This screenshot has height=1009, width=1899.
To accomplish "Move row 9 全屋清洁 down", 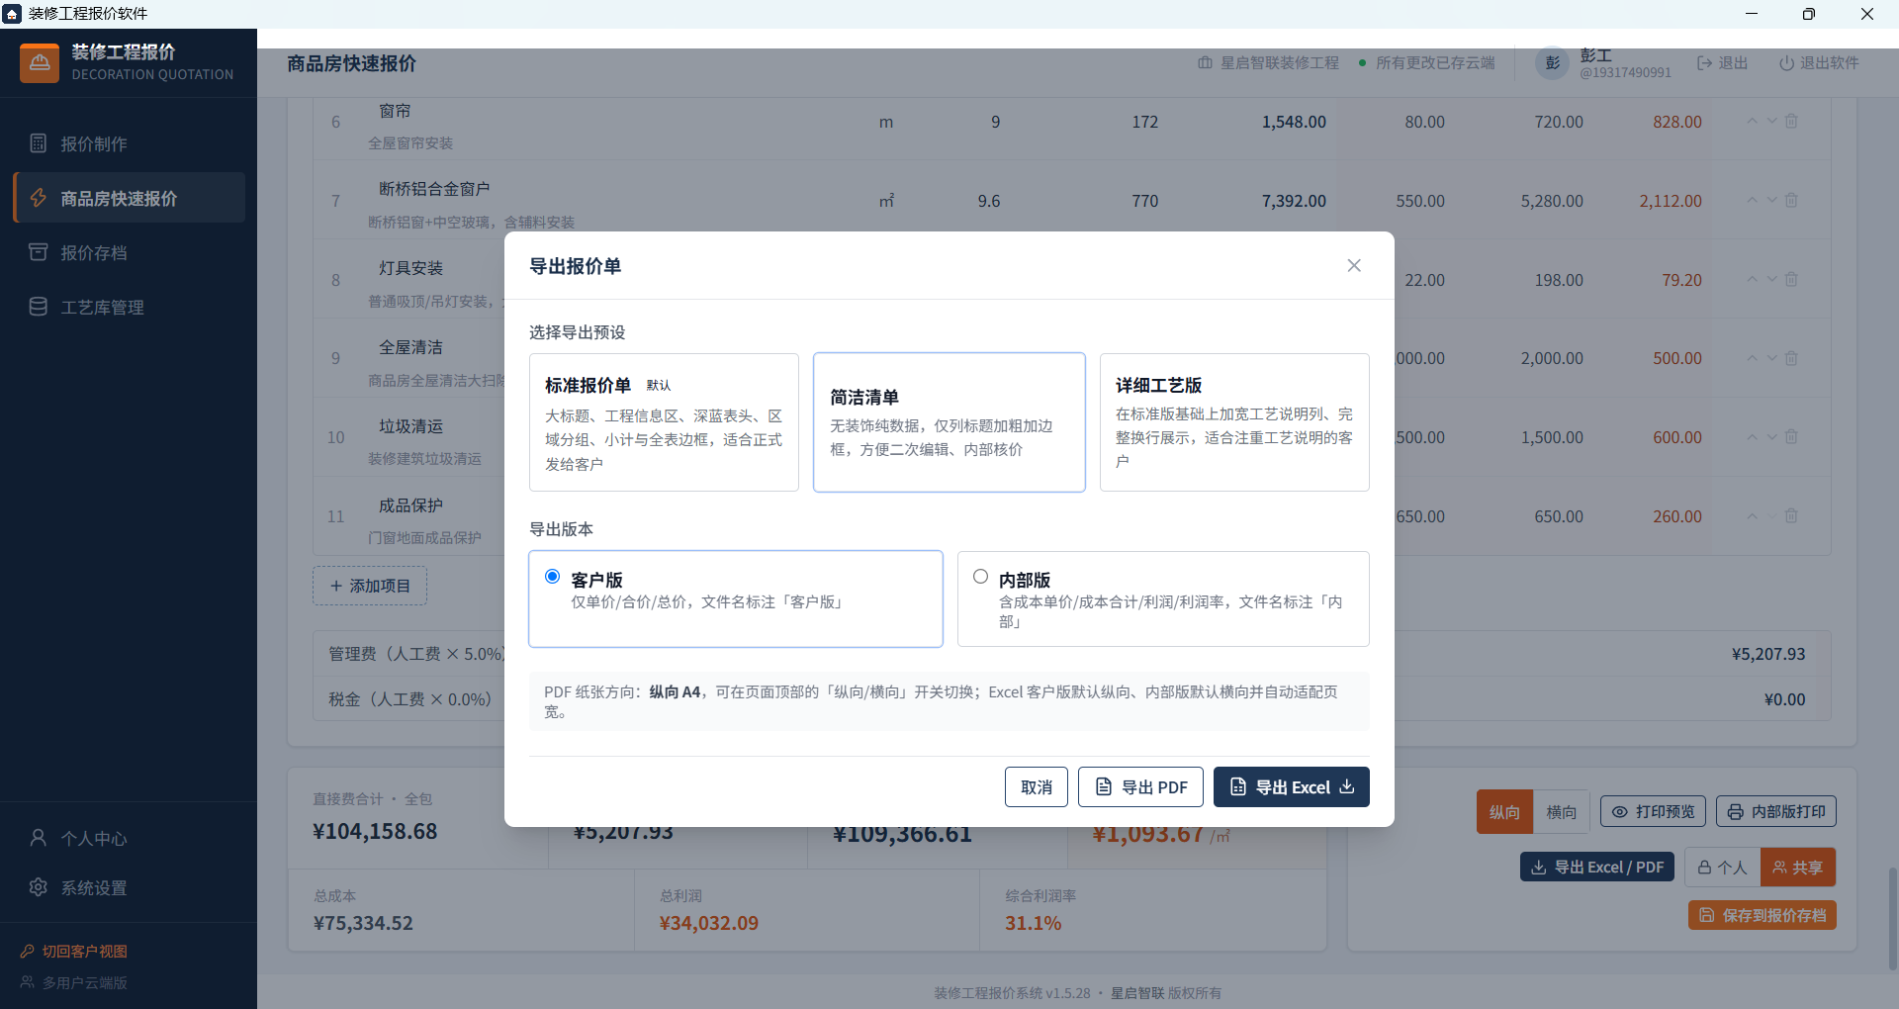I will coord(1772,358).
